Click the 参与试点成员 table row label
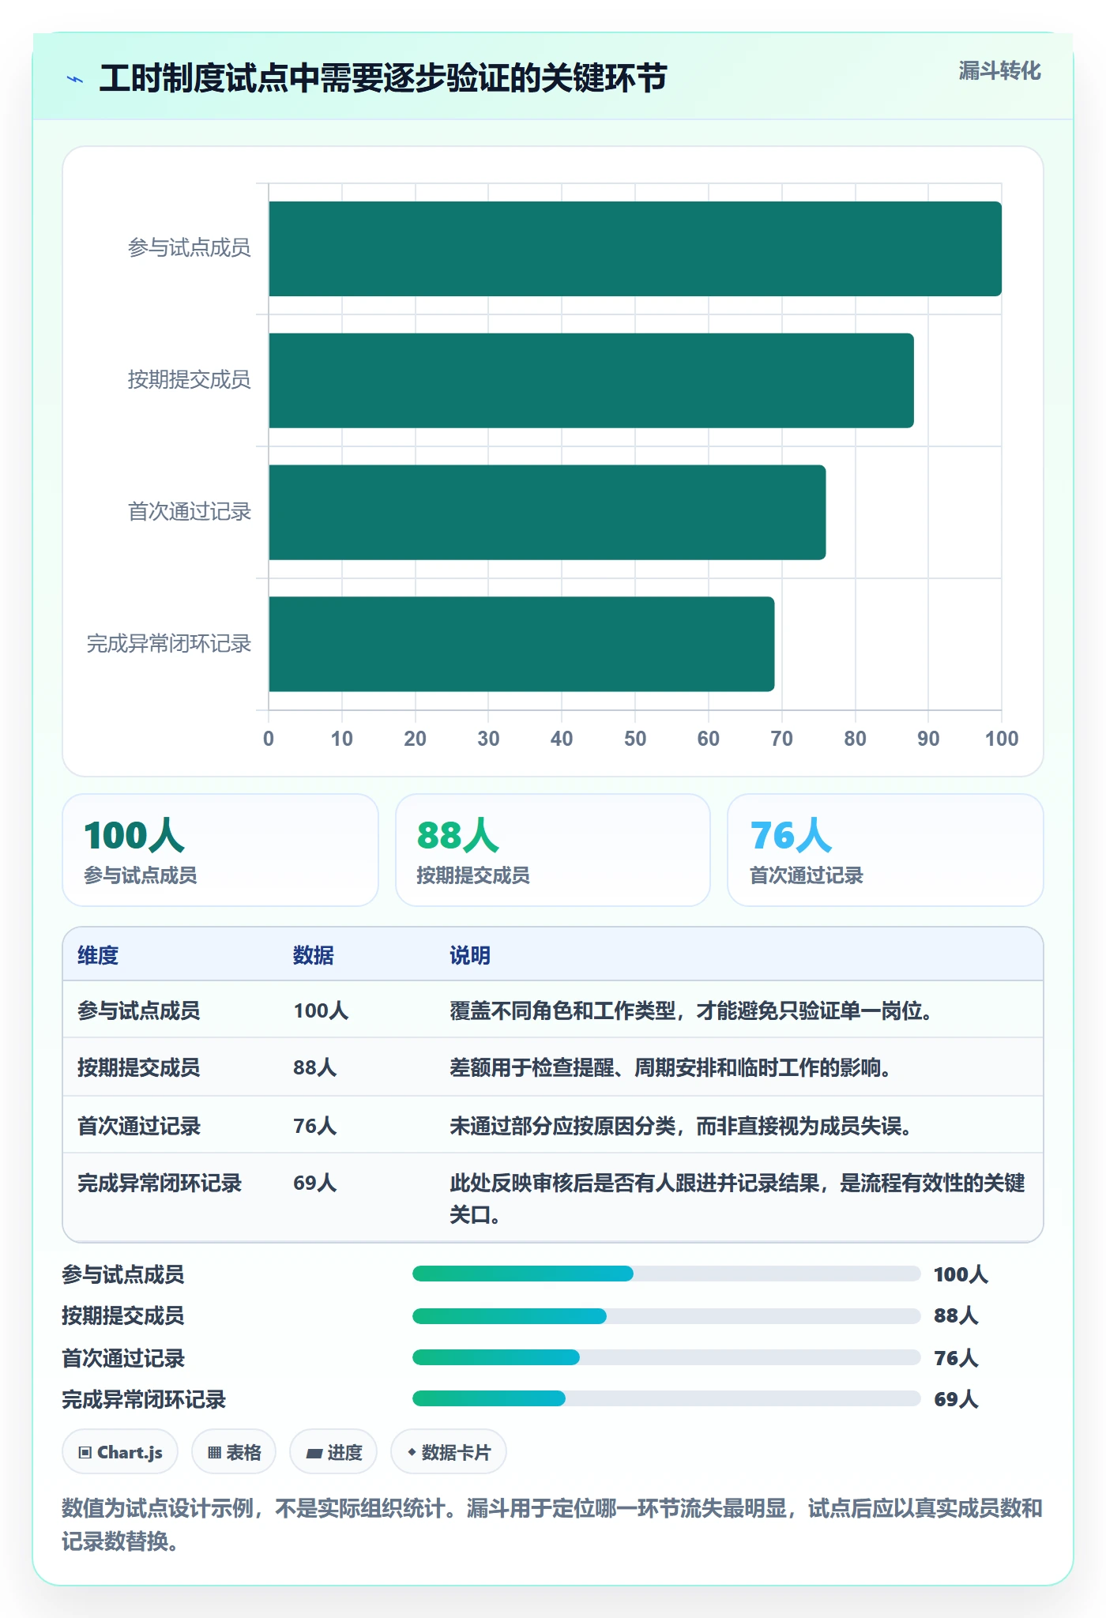Image resolution: width=1106 pixels, height=1618 pixels. [x=139, y=1010]
